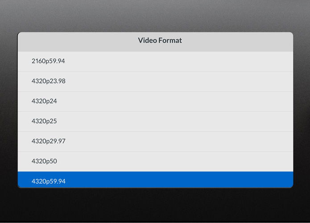This screenshot has width=310, height=223.
Task: Tap the 4320p50 text label
Action: pos(44,161)
